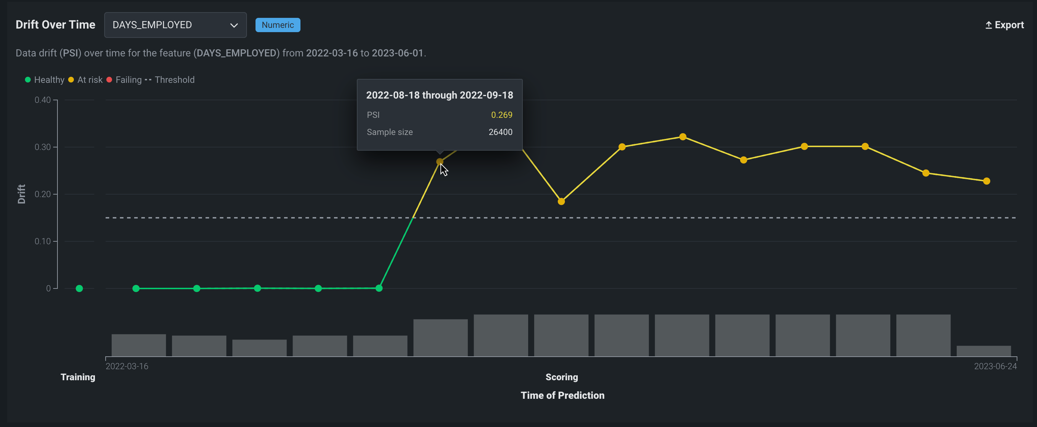Image resolution: width=1037 pixels, height=427 pixels.
Task: Click the hovered data point under the tooltip
Action: (x=440, y=161)
